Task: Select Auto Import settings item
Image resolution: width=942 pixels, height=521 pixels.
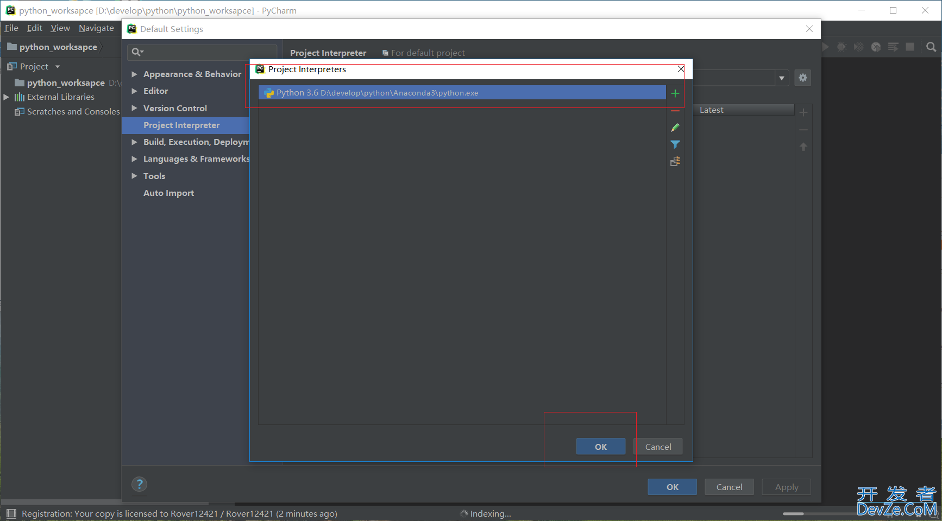Action: tap(168, 193)
